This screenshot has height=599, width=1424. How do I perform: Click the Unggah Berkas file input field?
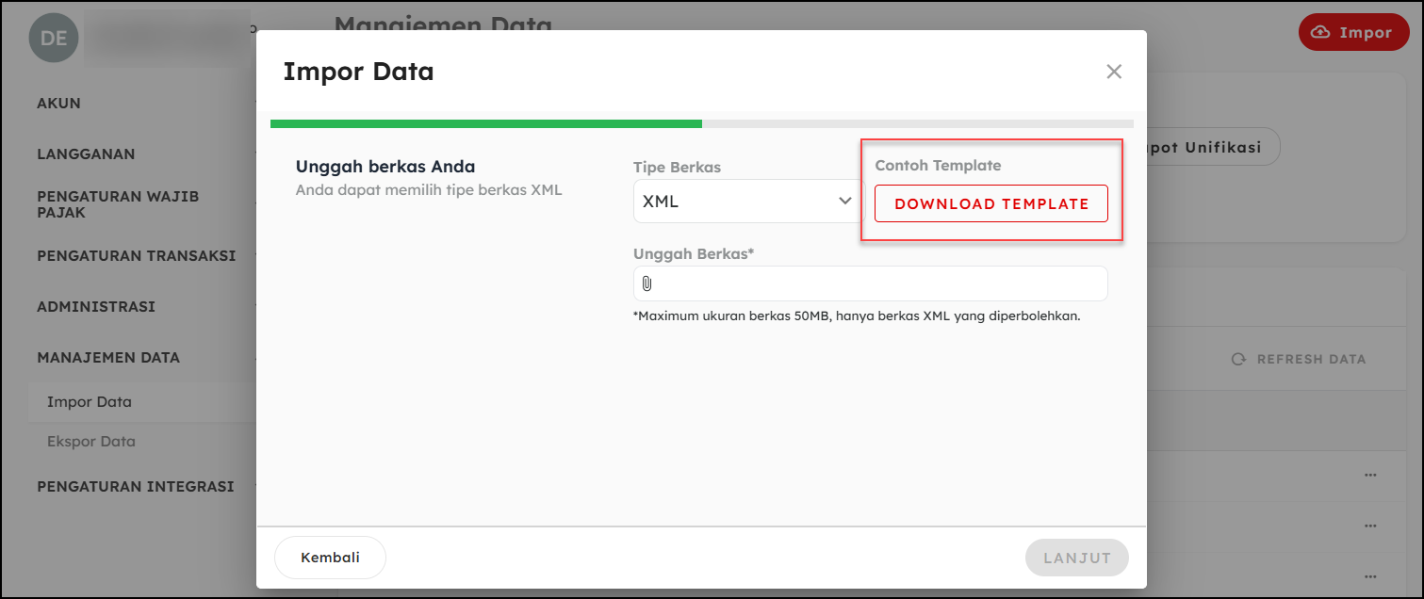[x=876, y=283]
